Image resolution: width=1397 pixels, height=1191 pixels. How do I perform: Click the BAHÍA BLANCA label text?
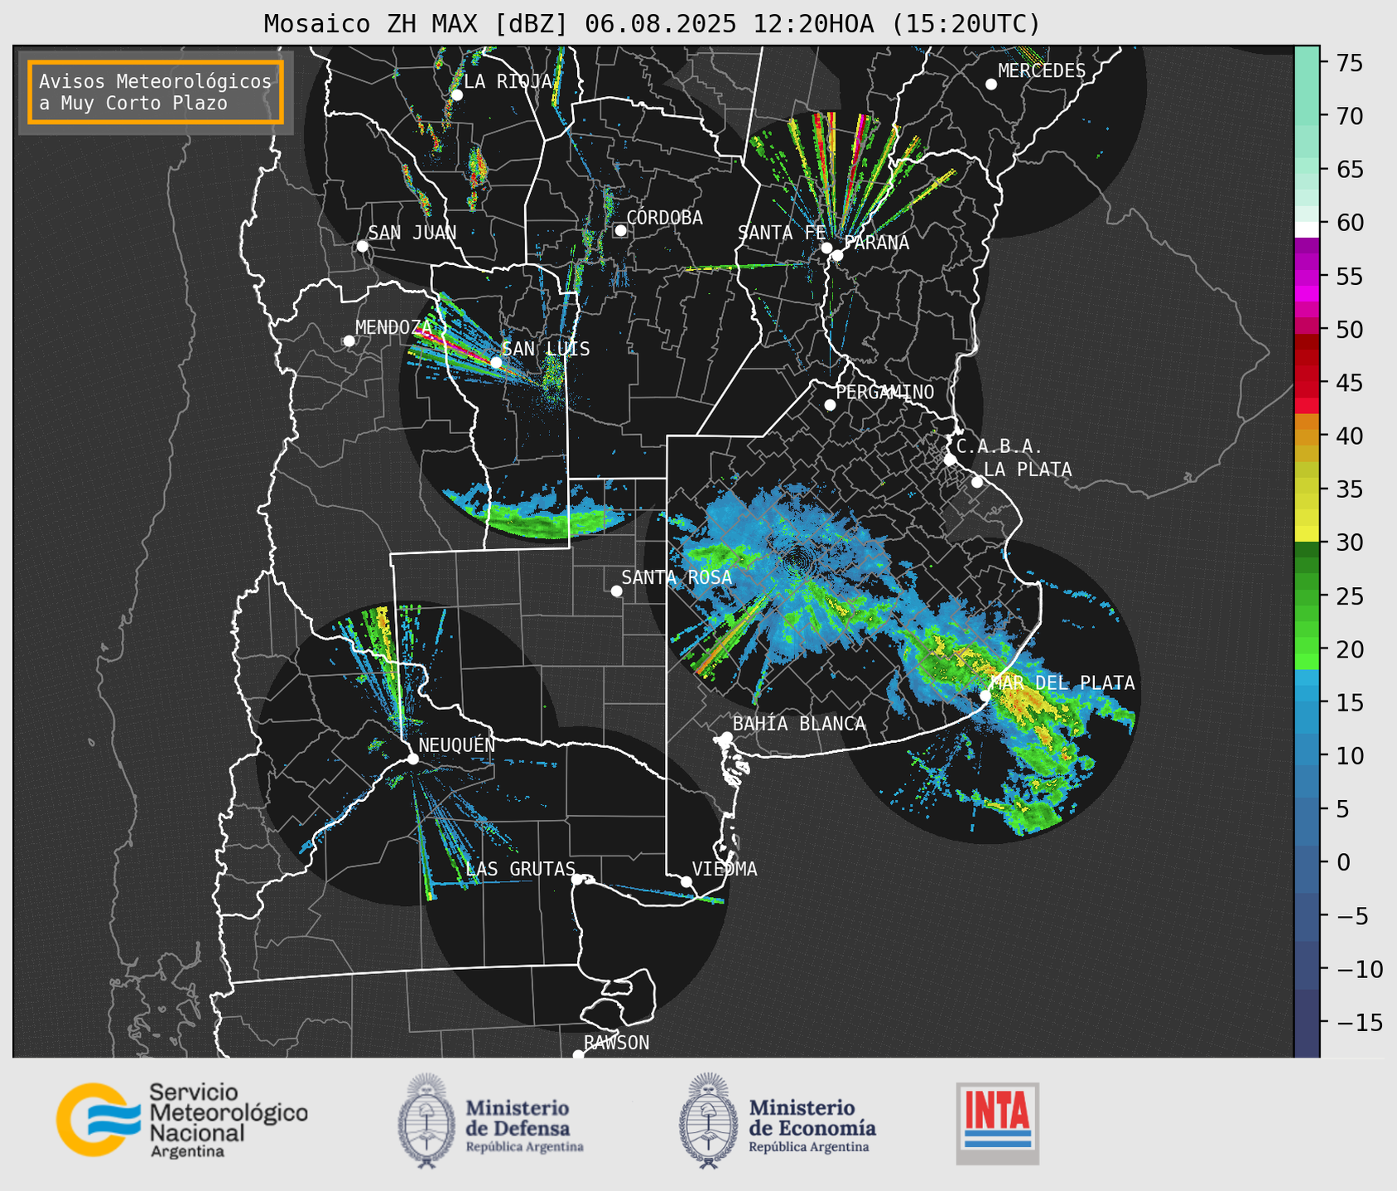(799, 724)
